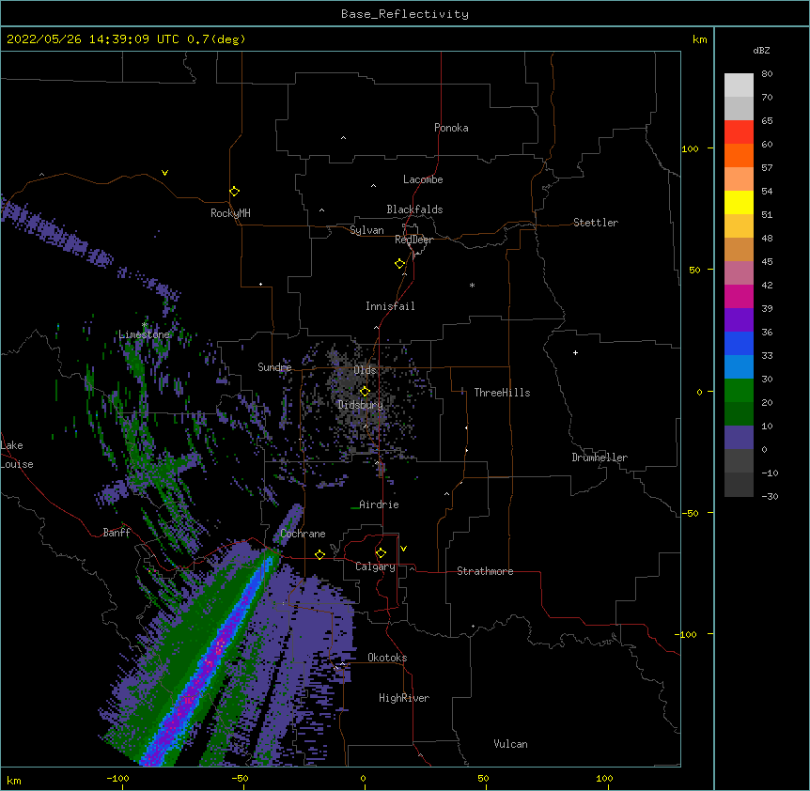This screenshot has height=791, width=810.
Task: Click the Drumheller city label
Action: click(x=600, y=458)
